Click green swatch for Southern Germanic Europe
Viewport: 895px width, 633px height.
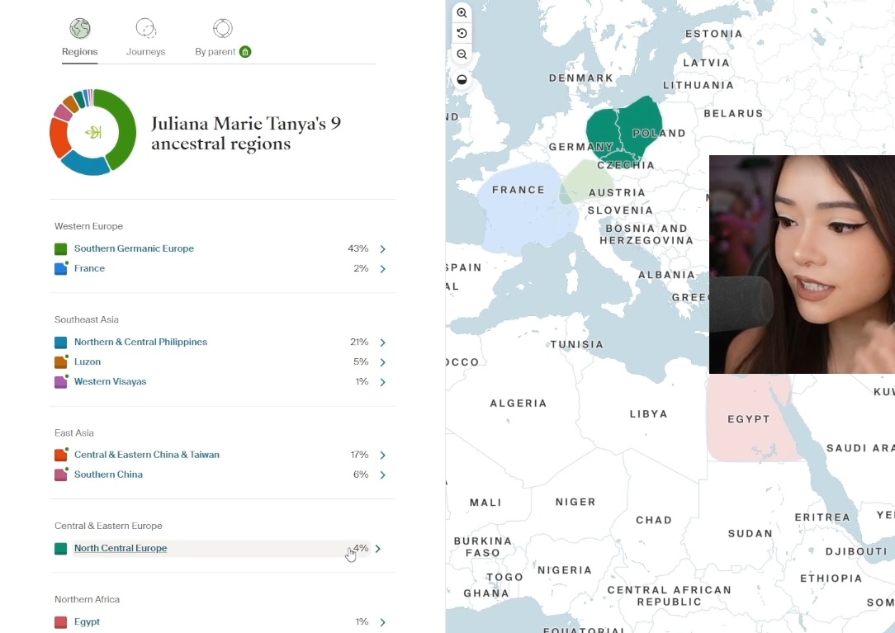[60, 249]
